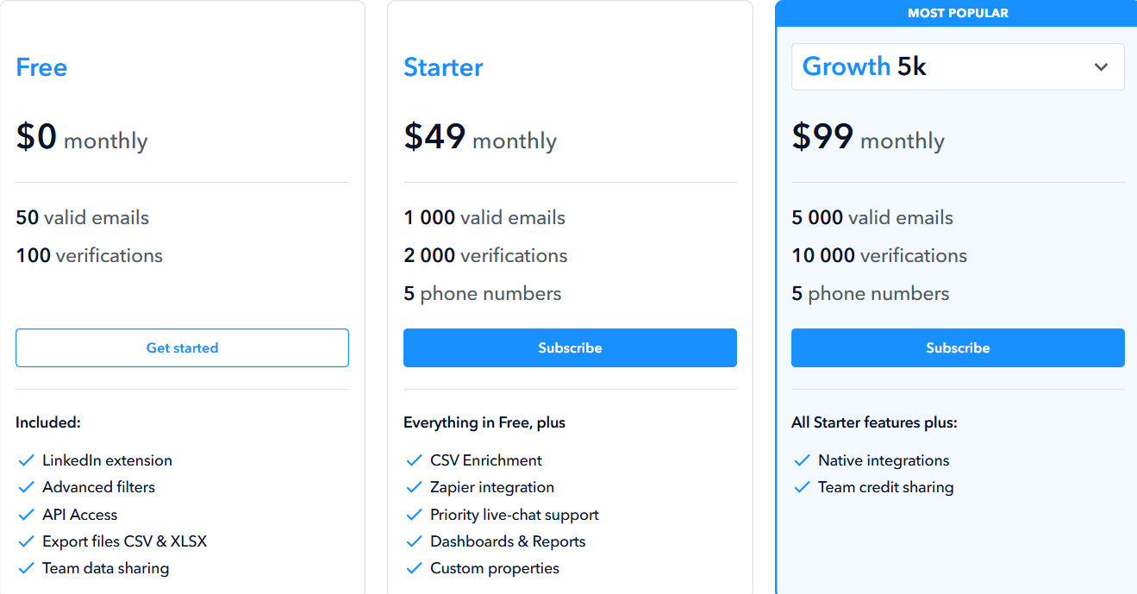The height and width of the screenshot is (594, 1137).
Task: Subscribe to the Starter plan
Action: (570, 347)
